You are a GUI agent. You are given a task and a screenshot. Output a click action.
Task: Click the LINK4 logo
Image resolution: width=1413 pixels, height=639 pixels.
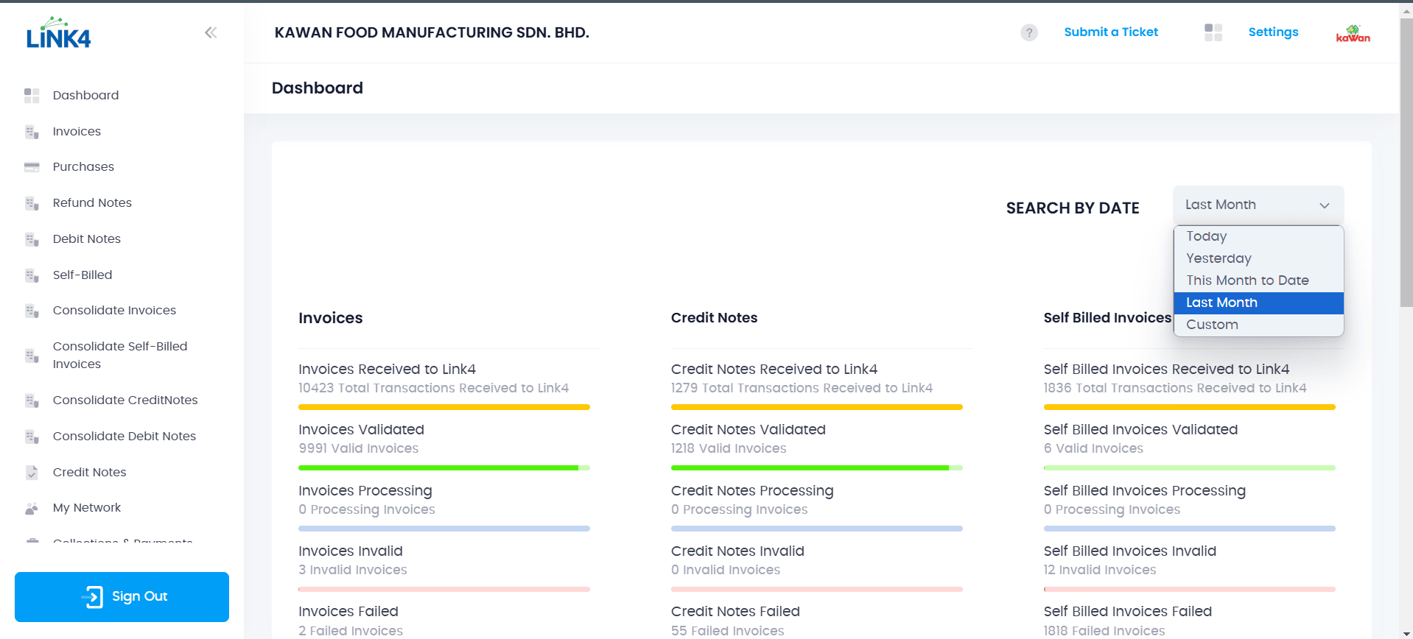(58, 34)
